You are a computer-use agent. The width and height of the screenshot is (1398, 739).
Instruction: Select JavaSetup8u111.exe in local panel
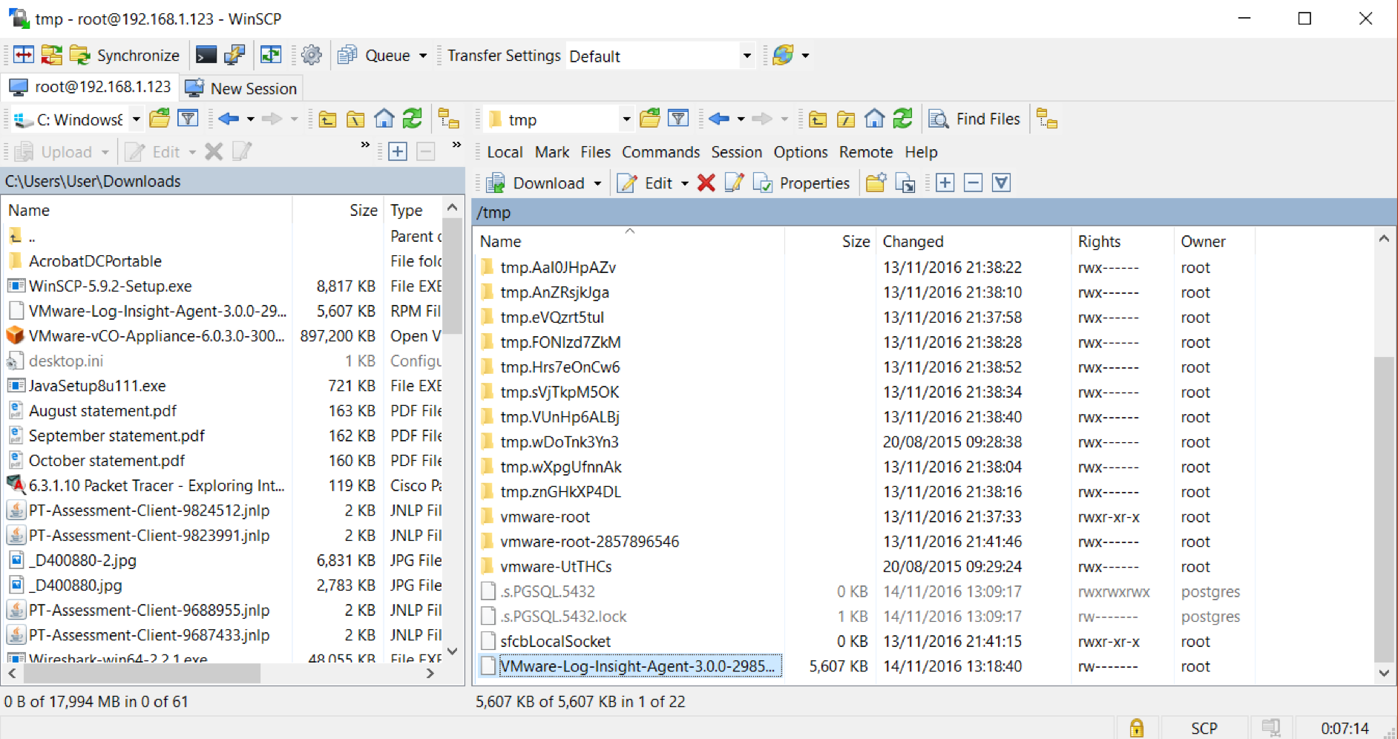tap(97, 385)
